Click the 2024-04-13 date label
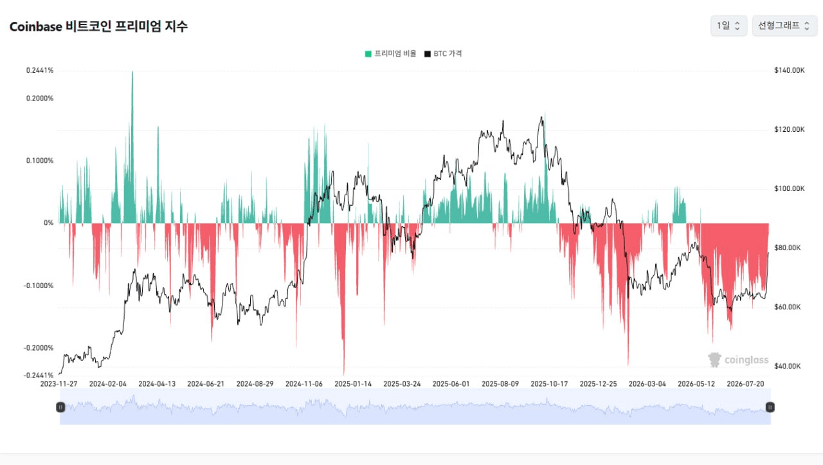Screen dimensions: 823x465 (157, 383)
